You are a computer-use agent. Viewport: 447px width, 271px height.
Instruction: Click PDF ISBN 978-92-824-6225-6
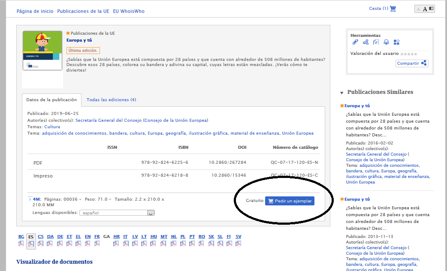(165, 163)
